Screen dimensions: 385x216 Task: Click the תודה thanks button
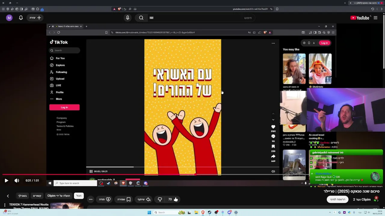(x=105, y=199)
